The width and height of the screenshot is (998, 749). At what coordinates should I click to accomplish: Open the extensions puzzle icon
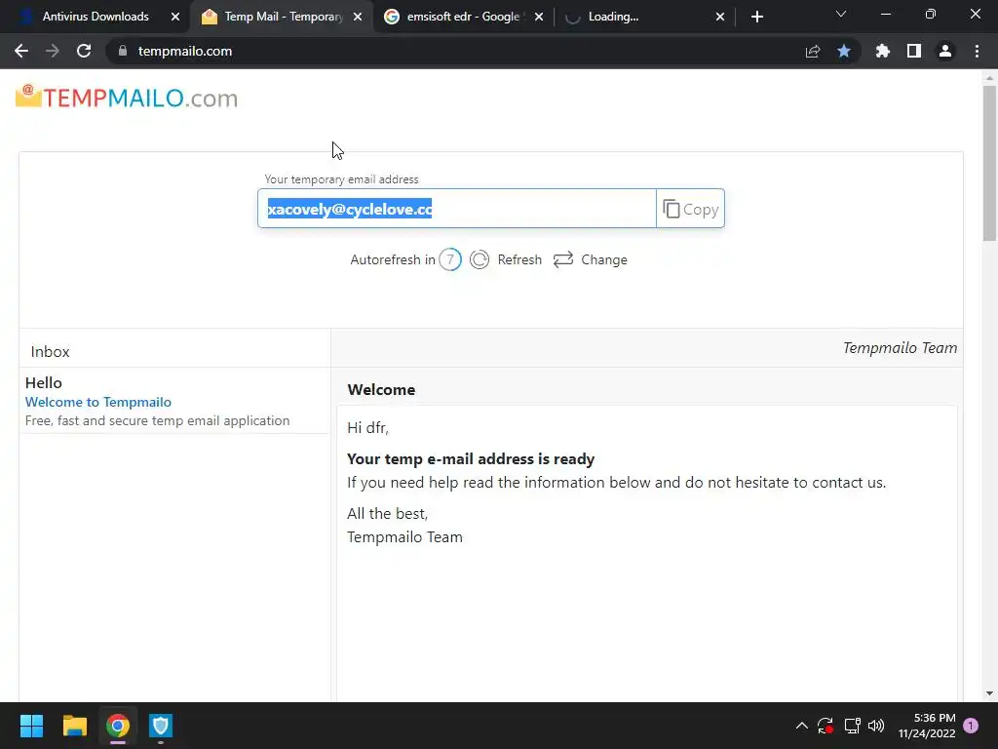pos(883,51)
